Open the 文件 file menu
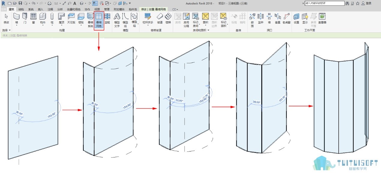Image resolution: width=381 pixels, height=173 pixels. coord(4,9)
